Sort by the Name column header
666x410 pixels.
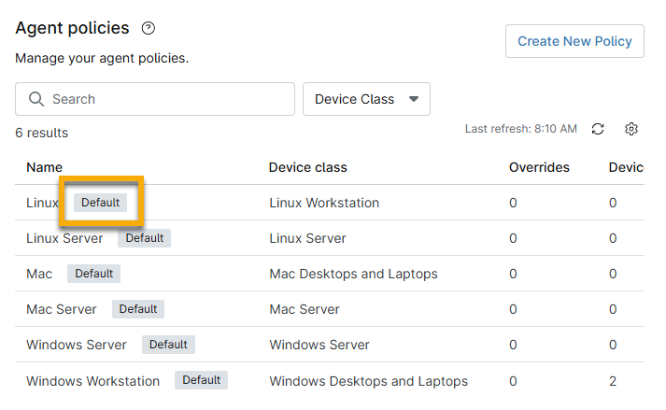[44, 167]
